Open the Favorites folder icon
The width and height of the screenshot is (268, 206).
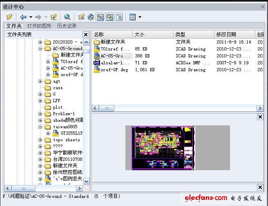tap(82, 17)
